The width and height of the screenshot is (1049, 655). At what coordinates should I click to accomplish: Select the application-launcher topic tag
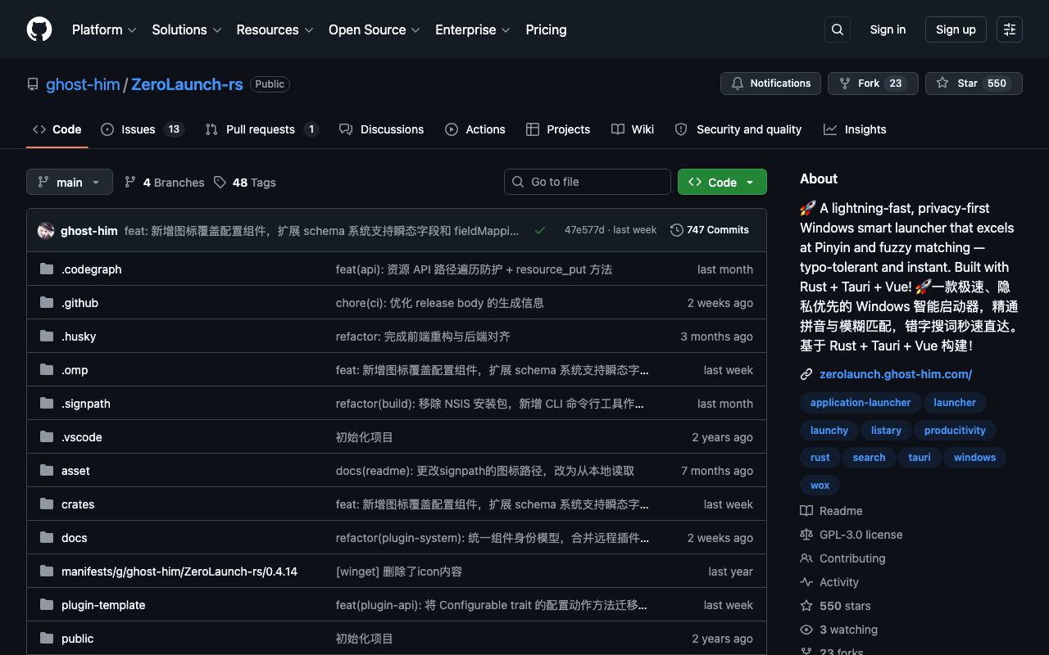861,403
